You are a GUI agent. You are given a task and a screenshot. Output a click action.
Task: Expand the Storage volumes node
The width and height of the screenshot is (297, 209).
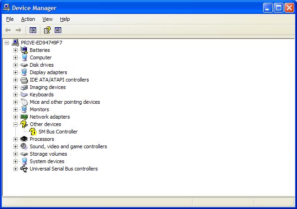click(x=15, y=154)
